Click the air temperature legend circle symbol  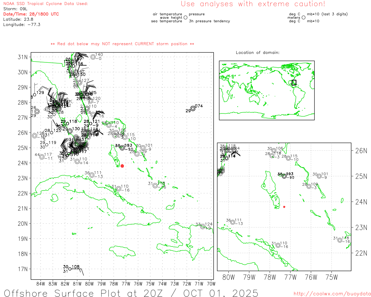point(185,18)
